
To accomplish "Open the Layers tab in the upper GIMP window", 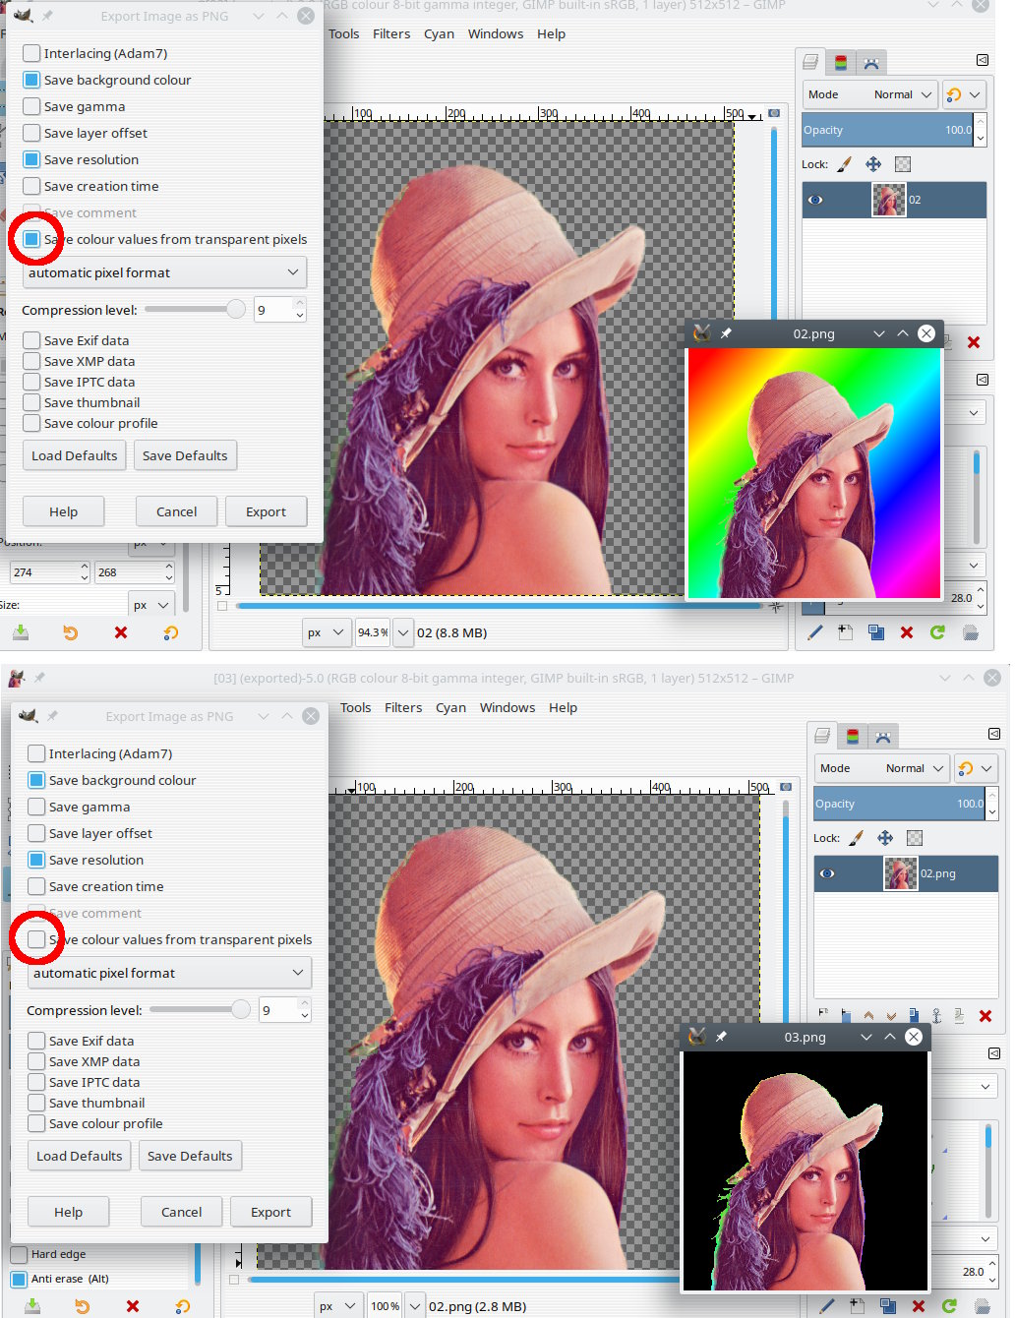I will [x=811, y=63].
